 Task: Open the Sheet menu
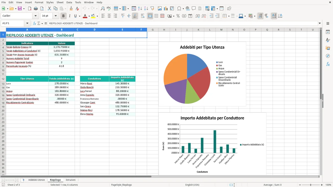60,2
